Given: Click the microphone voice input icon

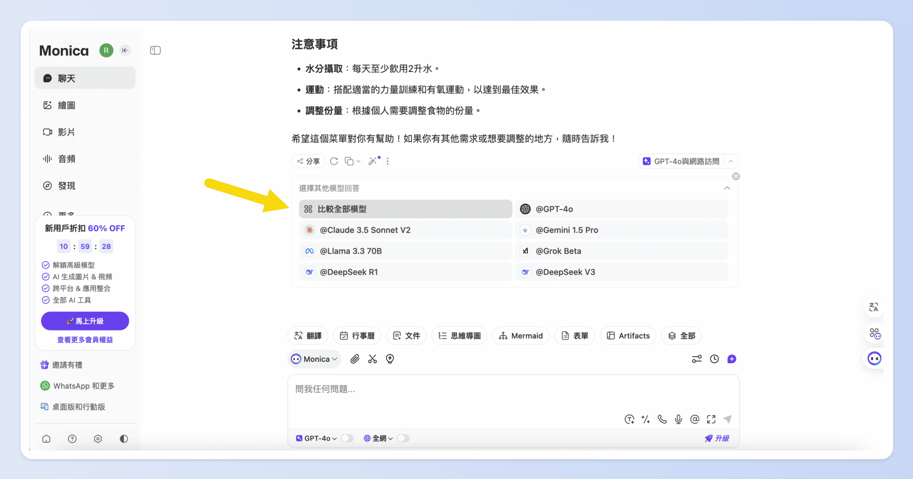Looking at the screenshot, I should (x=678, y=419).
